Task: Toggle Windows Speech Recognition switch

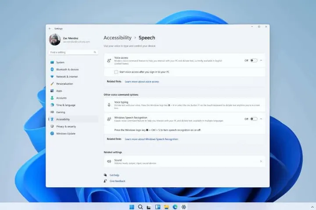Action: click(x=254, y=119)
